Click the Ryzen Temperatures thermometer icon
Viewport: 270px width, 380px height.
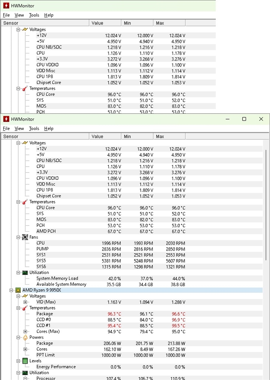click(x=25, y=308)
